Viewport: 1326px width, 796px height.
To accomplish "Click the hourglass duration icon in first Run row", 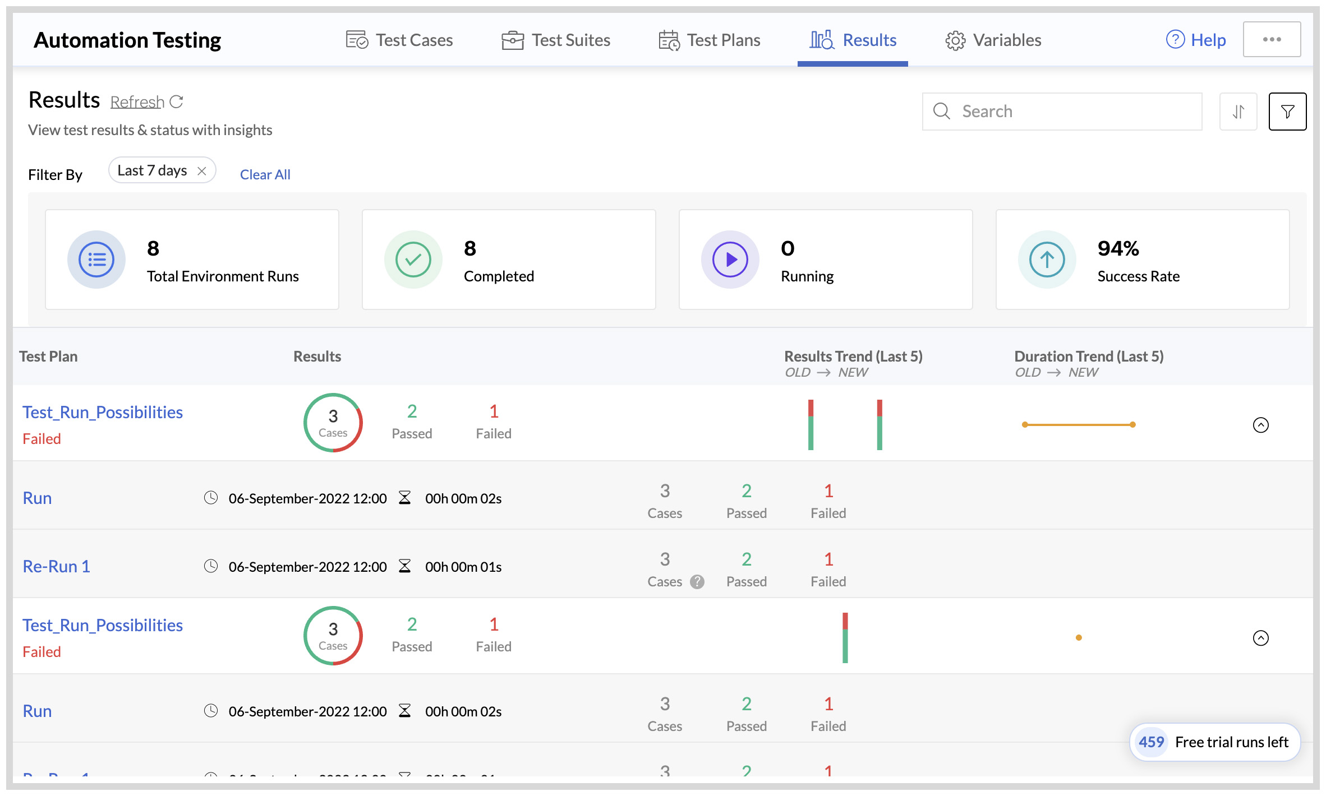I will tap(404, 498).
